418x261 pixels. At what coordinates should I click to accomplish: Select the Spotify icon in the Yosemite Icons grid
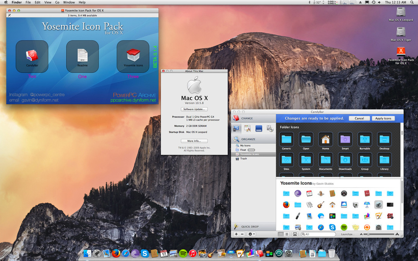[343, 227]
